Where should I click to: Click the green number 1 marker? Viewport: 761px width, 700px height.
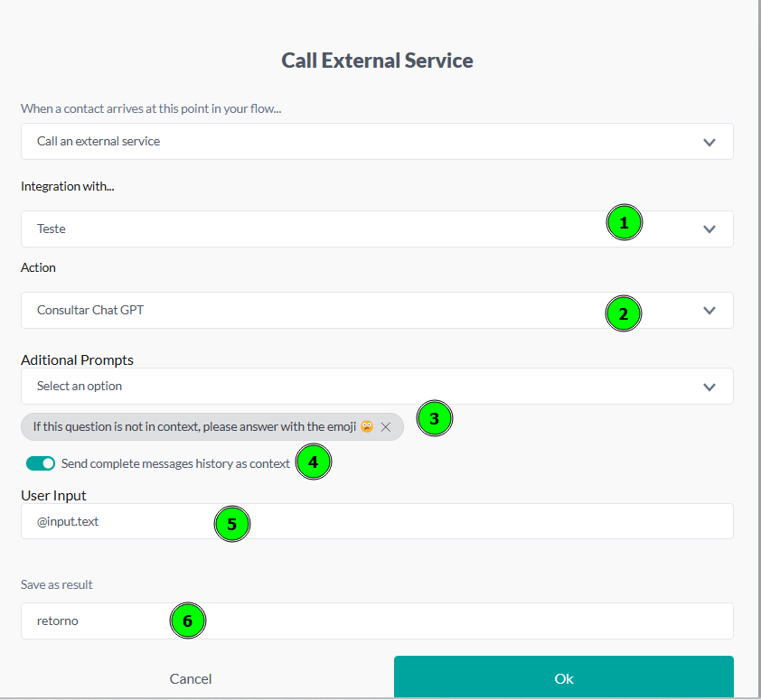click(x=624, y=222)
